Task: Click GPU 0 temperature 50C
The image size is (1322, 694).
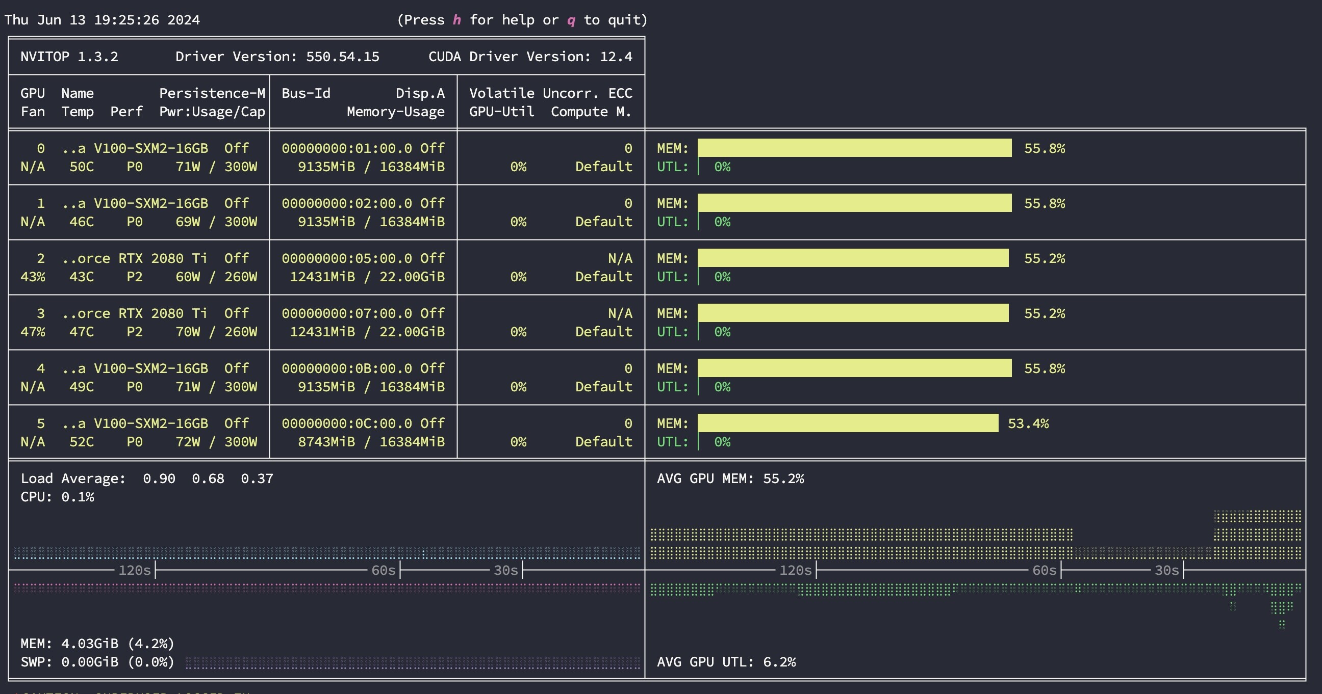Action: click(x=82, y=167)
